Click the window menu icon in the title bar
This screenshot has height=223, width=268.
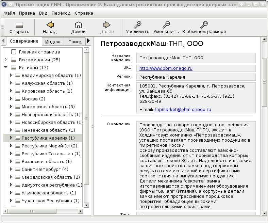tap(4, 4)
